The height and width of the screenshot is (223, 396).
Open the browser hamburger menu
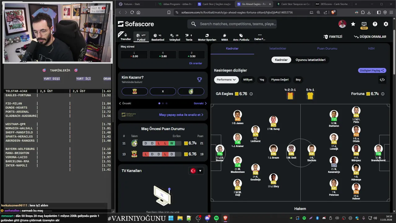pos(391,12)
